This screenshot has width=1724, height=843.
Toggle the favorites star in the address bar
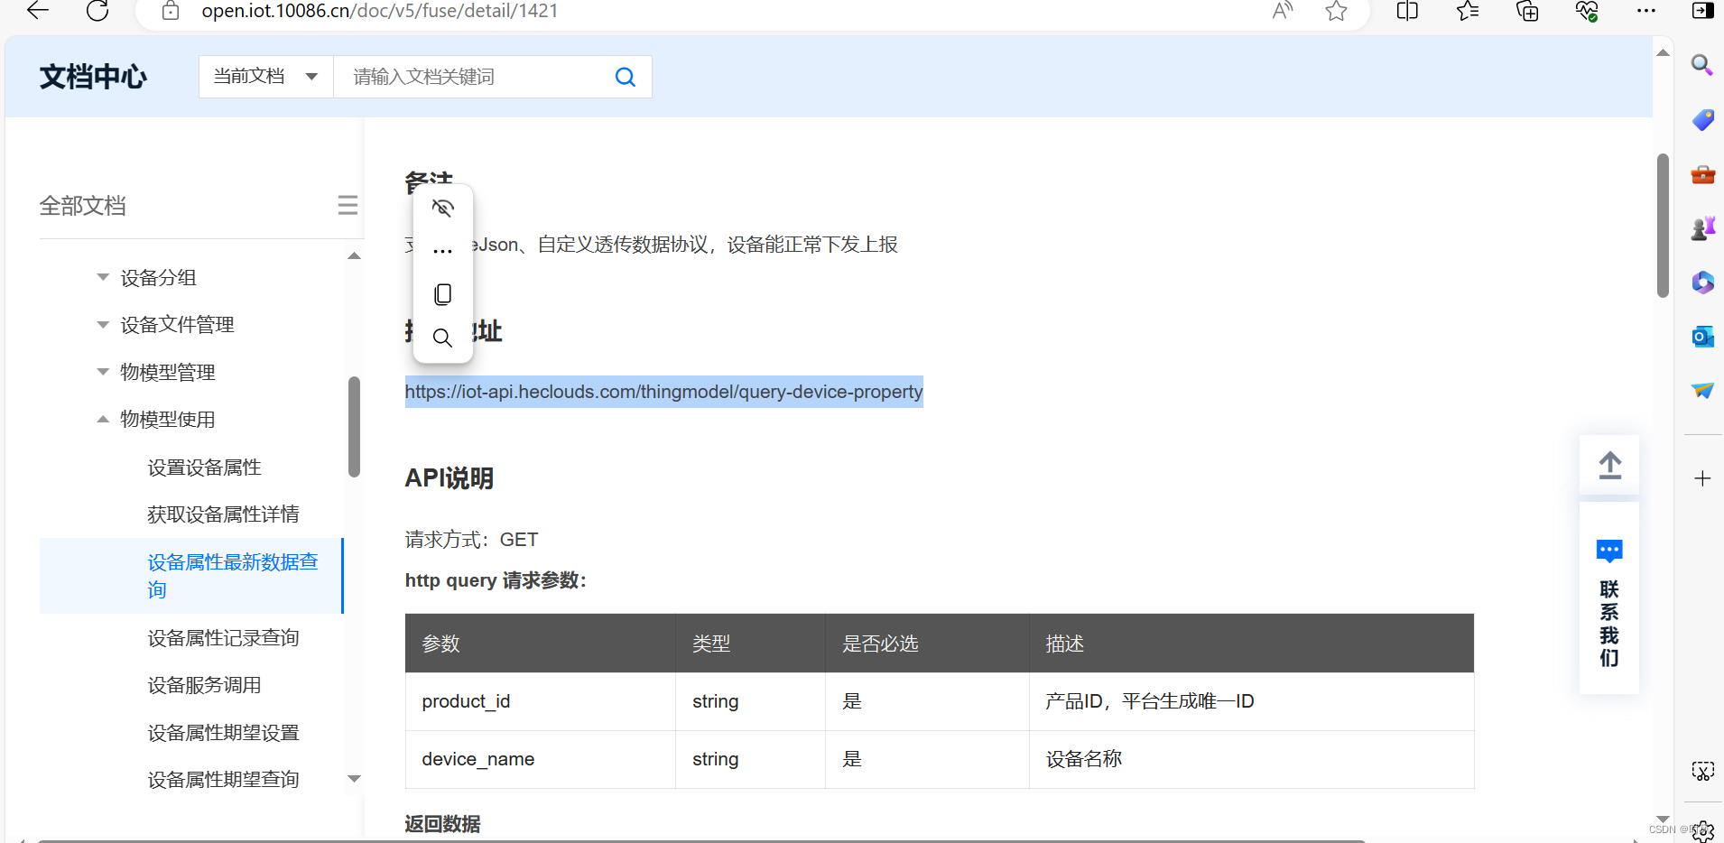[1336, 12]
